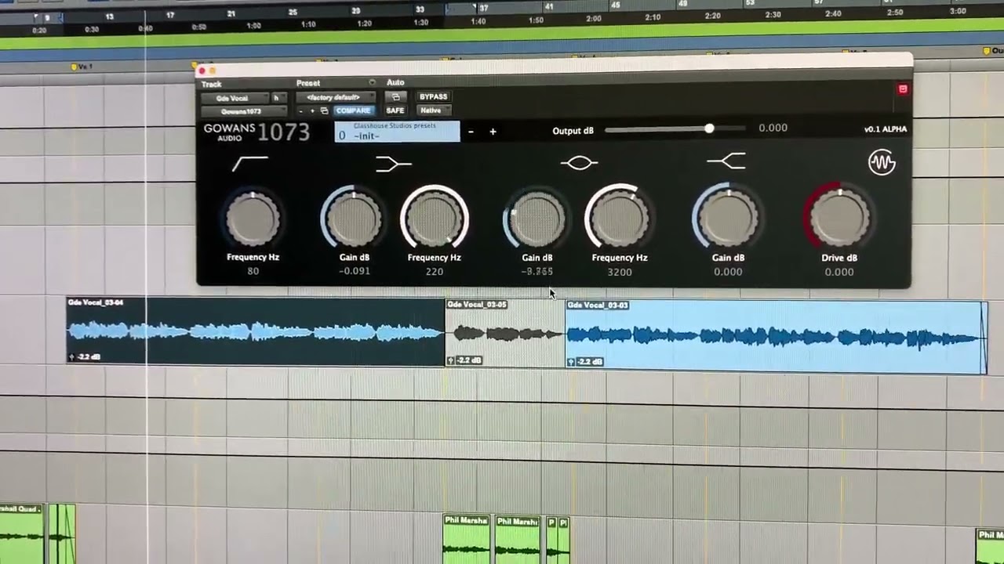The height and width of the screenshot is (564, 1004).
Task: Open the Glasshouse Studios presets -init- display
Action: pyautogui.click(x=397, y=132)
